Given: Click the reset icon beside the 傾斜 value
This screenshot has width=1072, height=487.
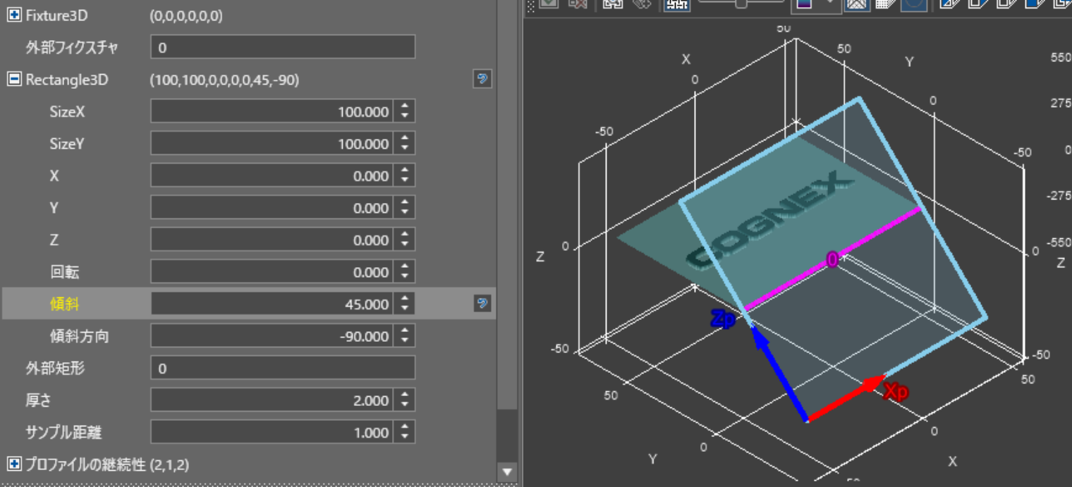Looking at the screenshot, I should pos(482,304).
